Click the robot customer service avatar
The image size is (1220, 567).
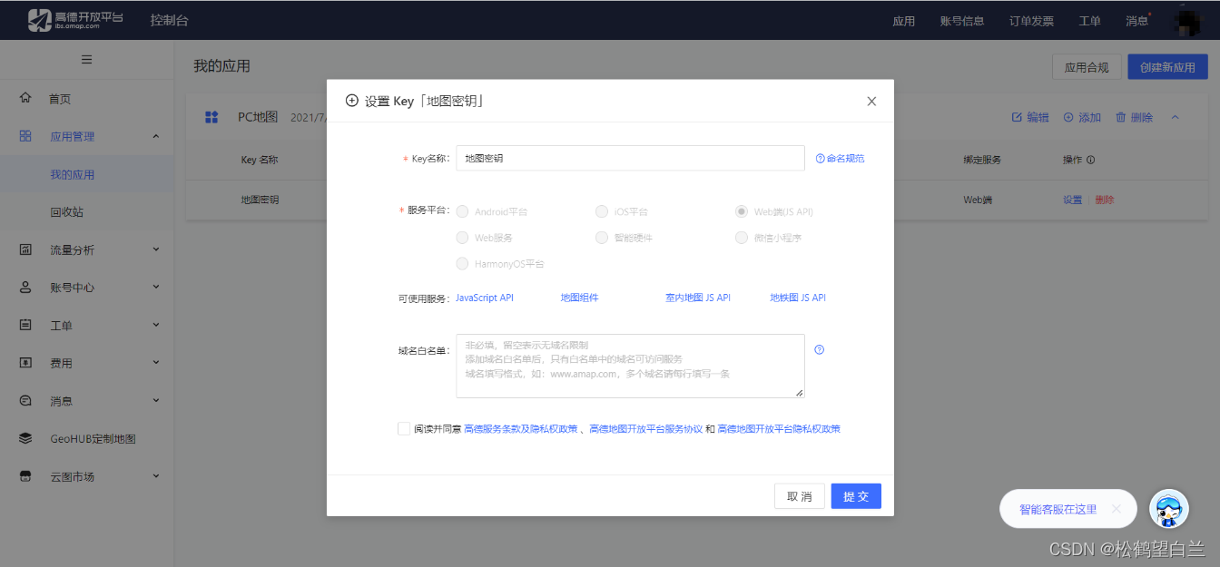click(x=1169, y=509)
